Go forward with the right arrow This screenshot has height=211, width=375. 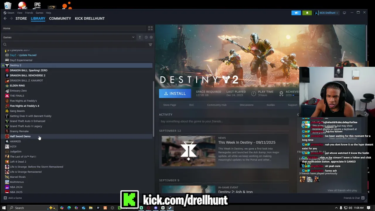click(11, 18)
